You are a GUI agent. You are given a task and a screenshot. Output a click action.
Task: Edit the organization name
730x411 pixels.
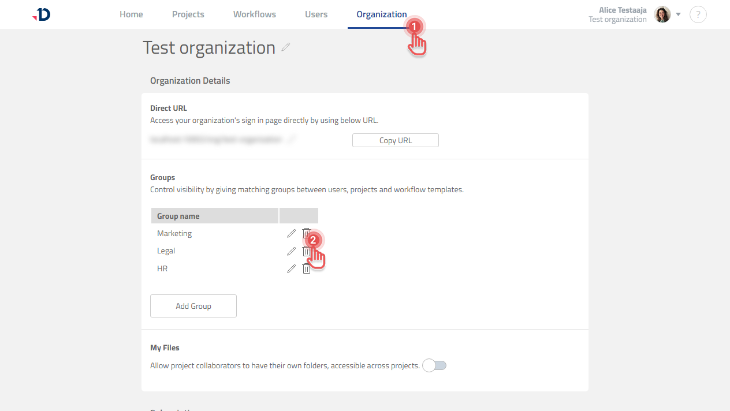pos(286,48)
